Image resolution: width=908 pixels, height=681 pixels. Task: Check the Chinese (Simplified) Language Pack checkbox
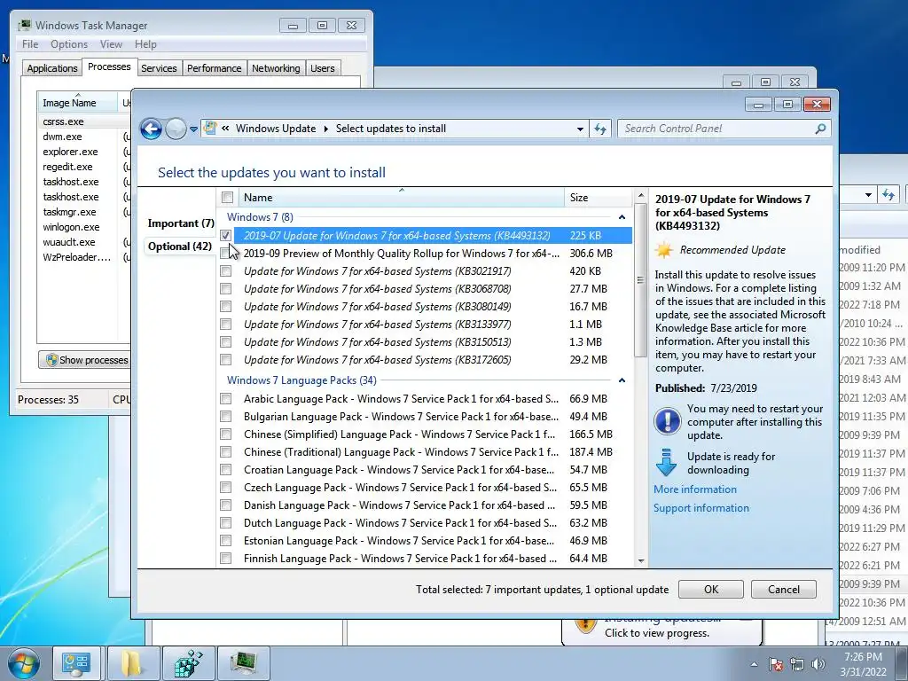226,434
